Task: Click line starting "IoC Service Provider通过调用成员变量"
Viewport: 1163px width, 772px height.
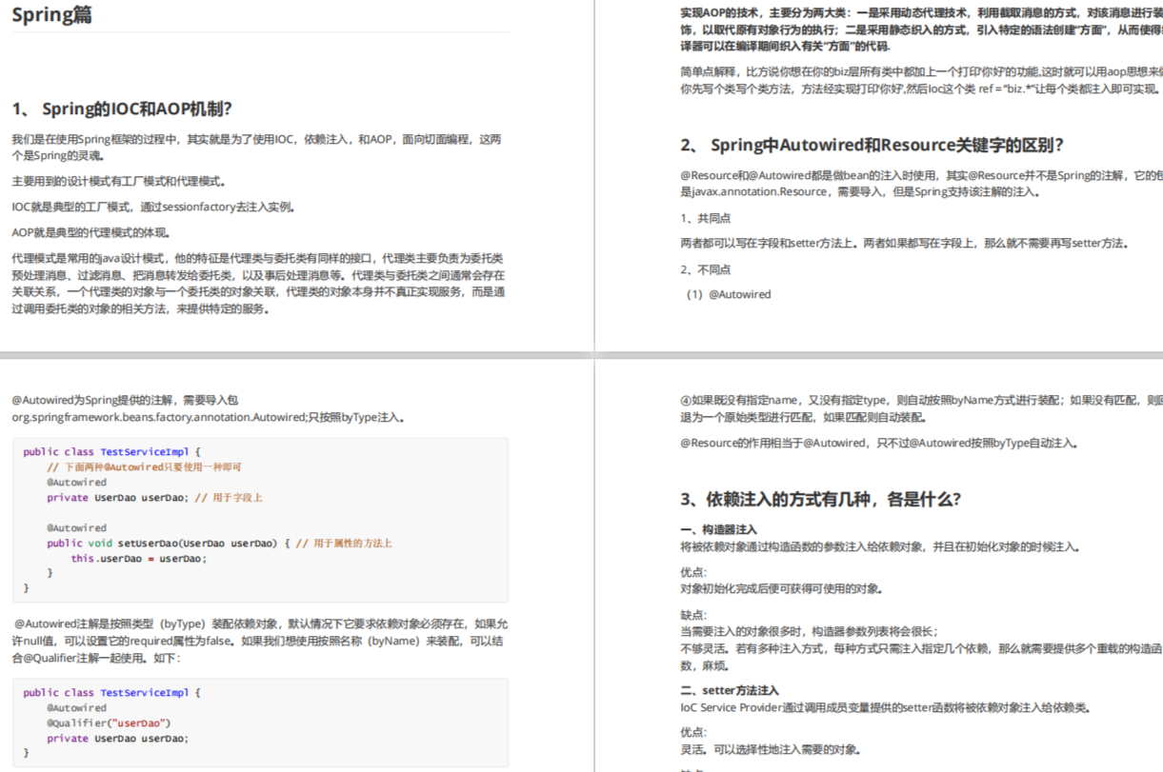Action: point(885,707)
